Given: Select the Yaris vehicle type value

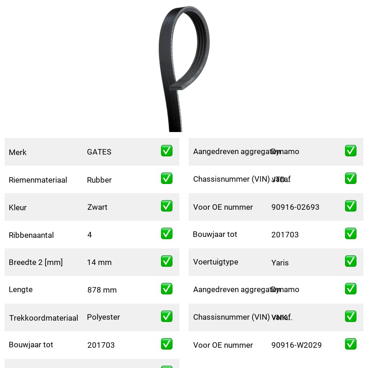Looking at the screenshot, I should (280, 263).
